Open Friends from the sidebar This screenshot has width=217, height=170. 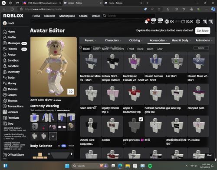pyautogui.click(x=12, y=49)
